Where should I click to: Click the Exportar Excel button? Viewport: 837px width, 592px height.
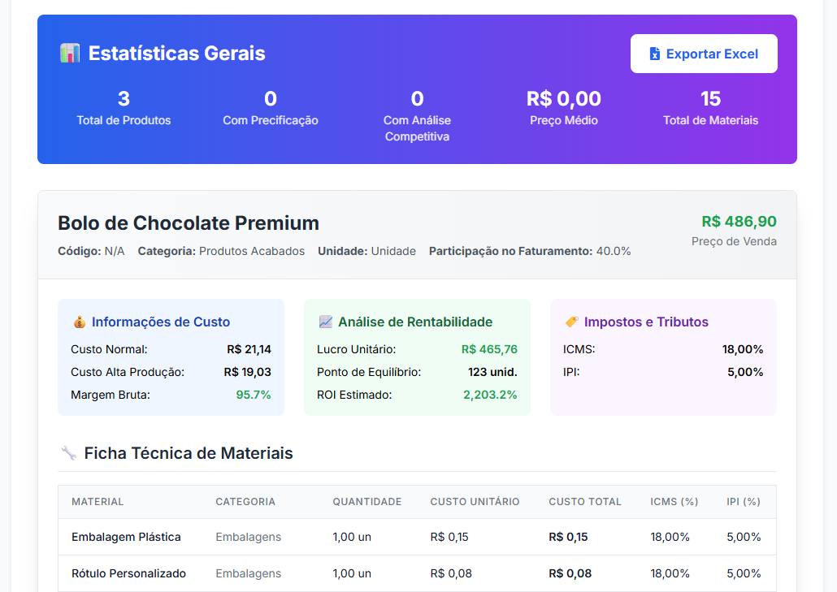[x=704, y=54]
